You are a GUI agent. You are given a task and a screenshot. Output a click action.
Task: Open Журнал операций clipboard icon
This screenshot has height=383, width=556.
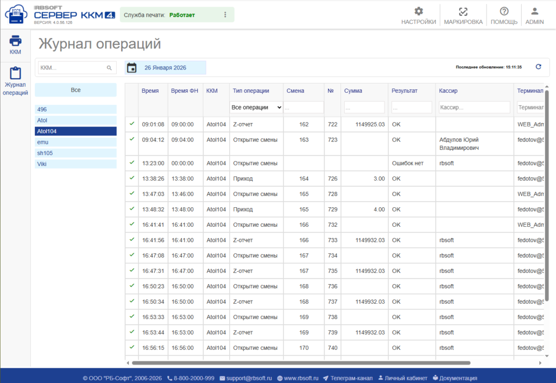(x=15, y=73)
